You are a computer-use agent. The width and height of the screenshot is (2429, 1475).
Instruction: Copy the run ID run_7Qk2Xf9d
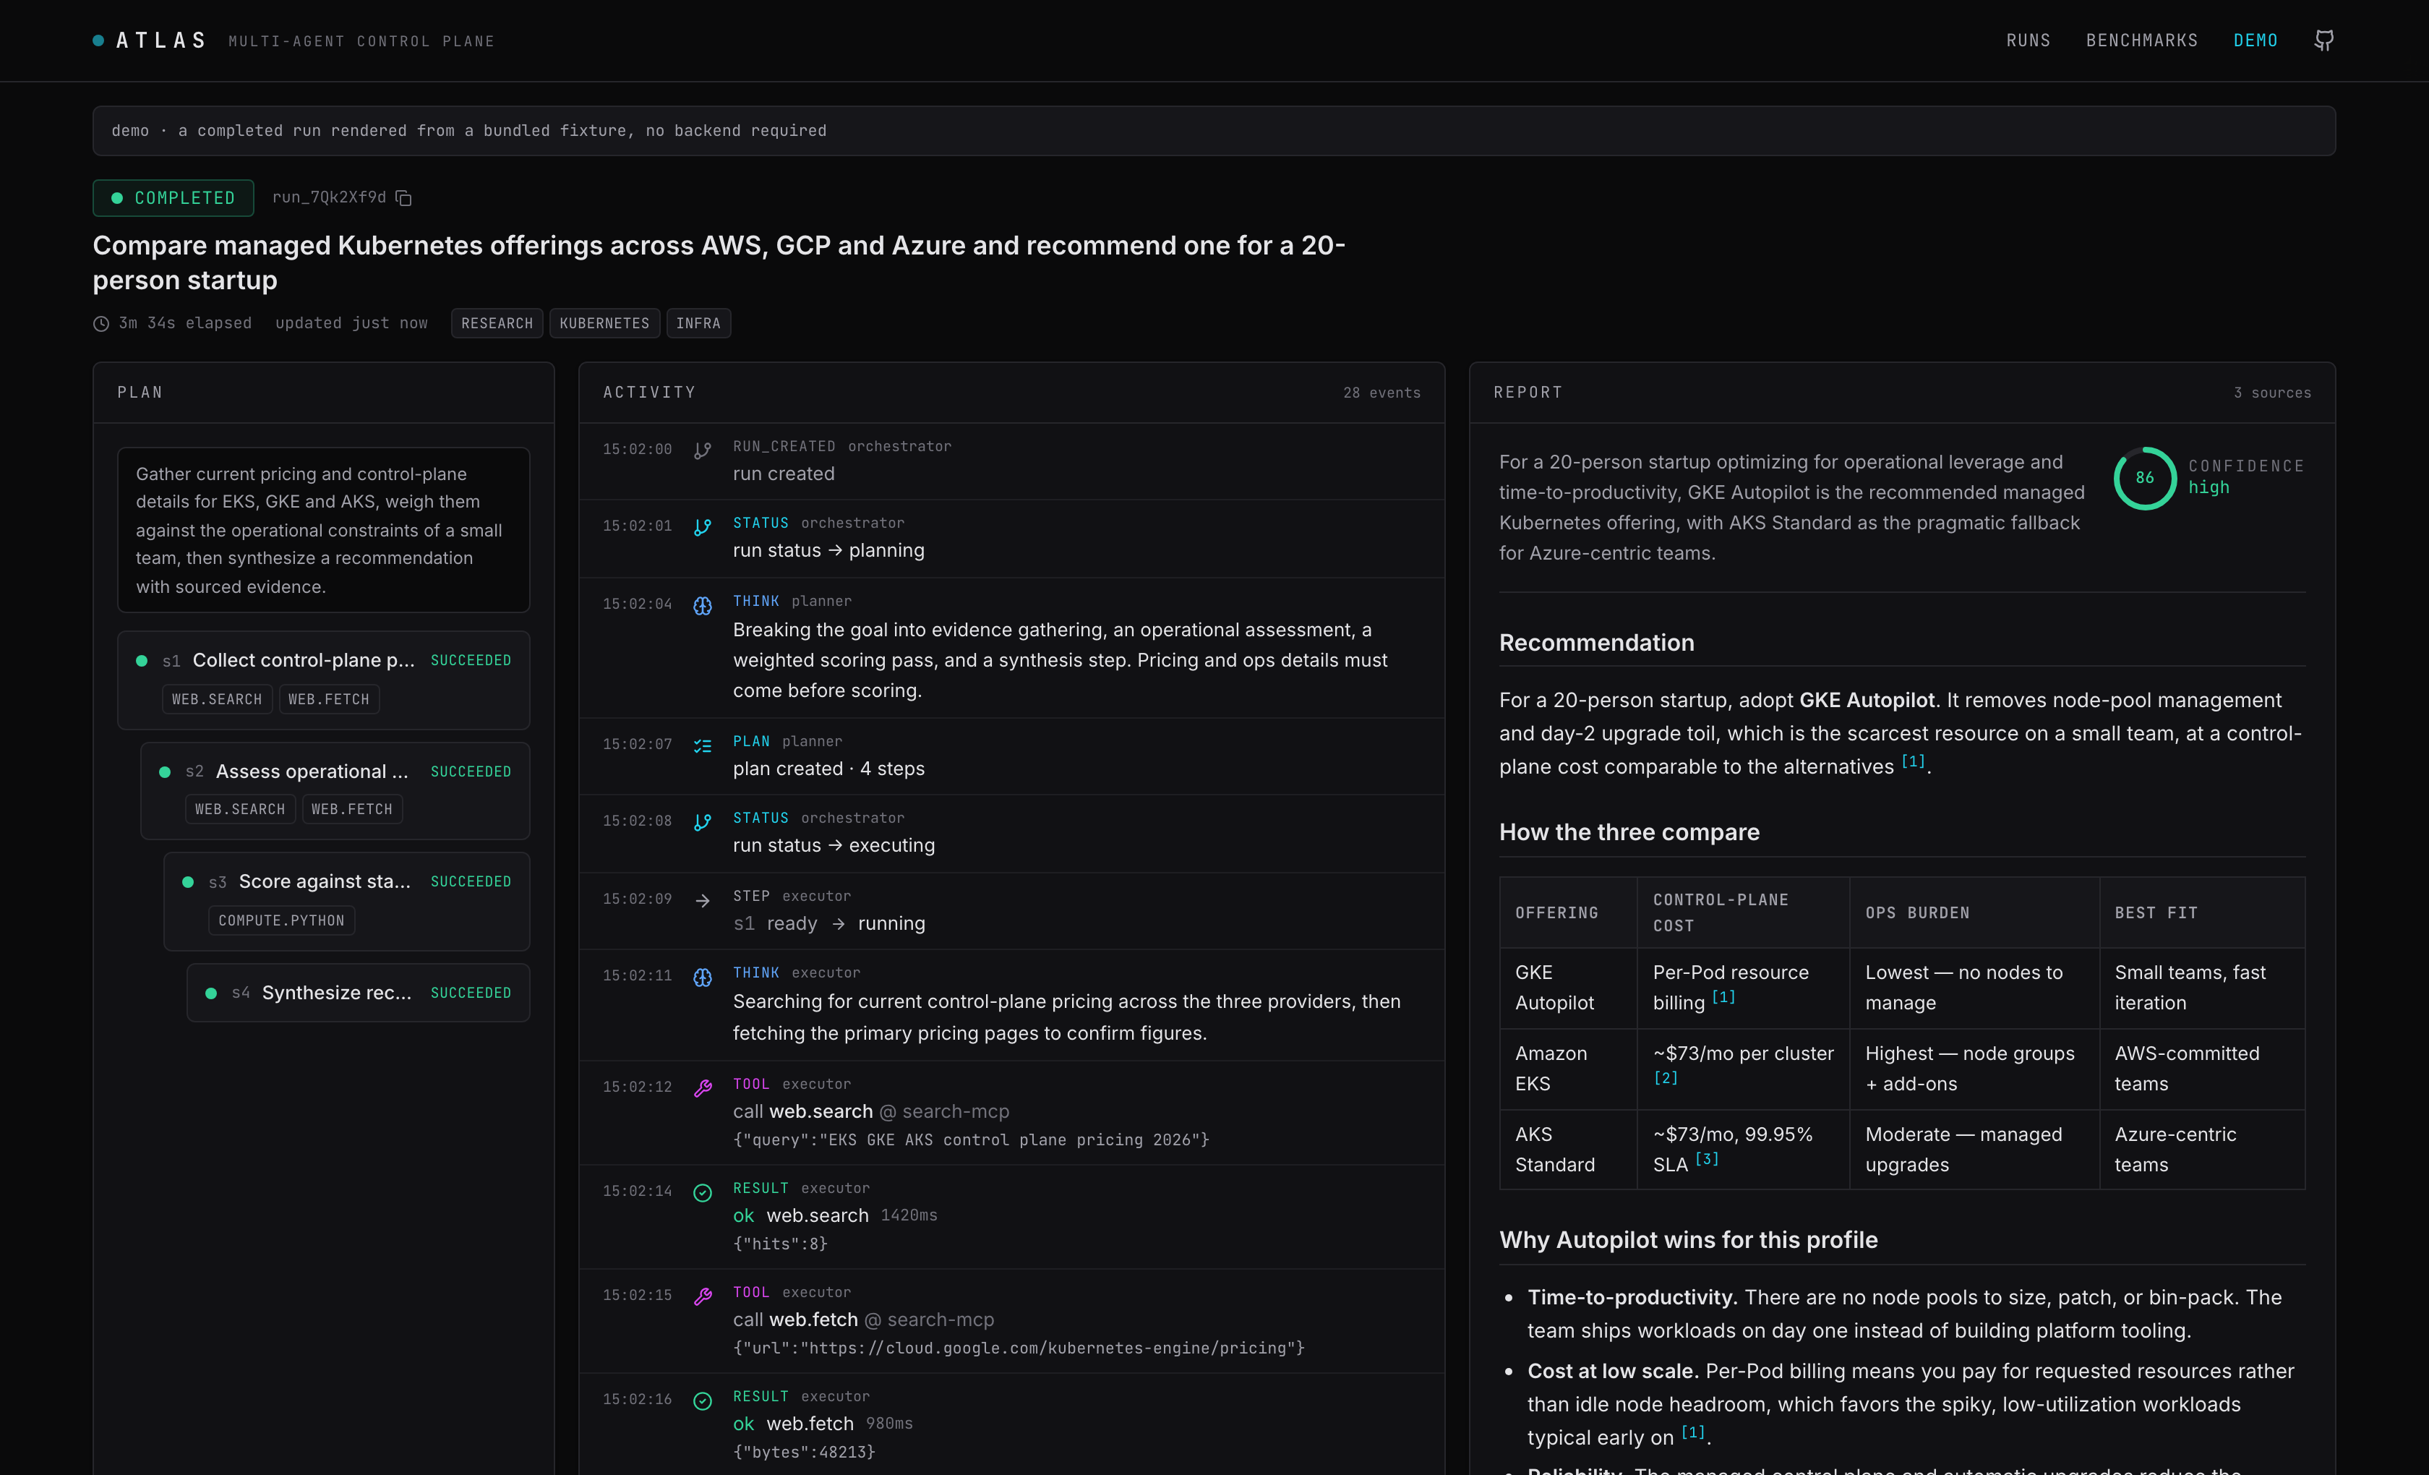[x=403, y=198]
